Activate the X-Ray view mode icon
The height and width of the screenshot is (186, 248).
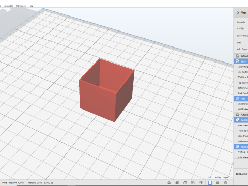[x=218, y=183]
